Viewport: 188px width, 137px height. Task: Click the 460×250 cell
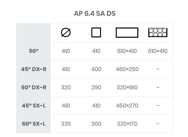(127, 69)
